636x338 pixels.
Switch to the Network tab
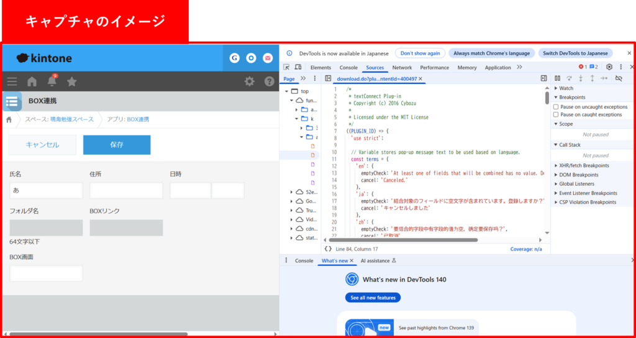click(x=402, y=68)
